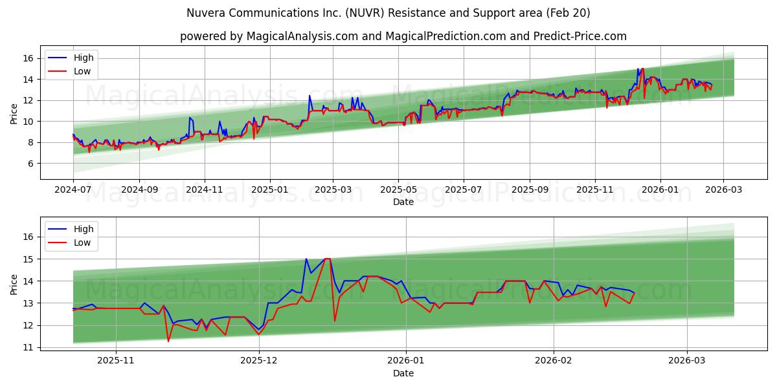777x388 pixels.
Task: Click the '2024-11' date tick label
Action: [205, 189]
